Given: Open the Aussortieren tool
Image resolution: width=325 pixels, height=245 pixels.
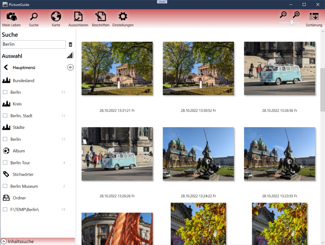Looking at the screenshot, I should 78,19.
